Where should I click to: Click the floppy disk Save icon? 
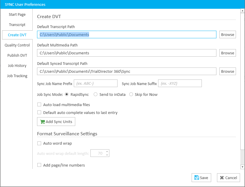(x=197, y=178)
